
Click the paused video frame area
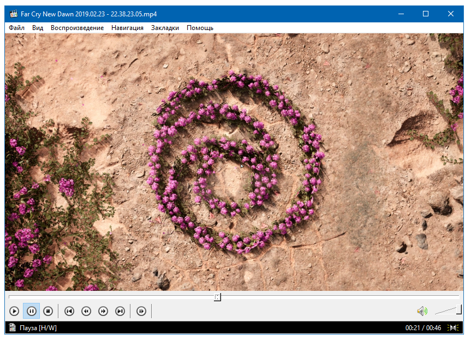(x=234, y=162)
